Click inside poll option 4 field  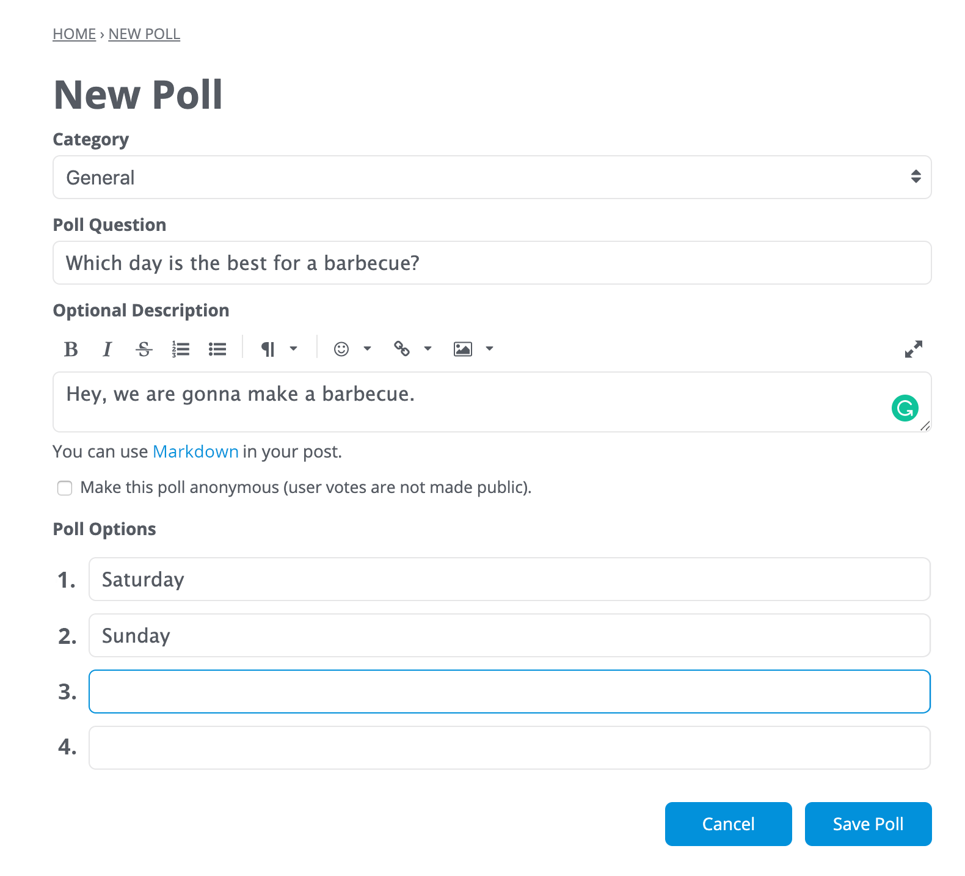[509, 747]
